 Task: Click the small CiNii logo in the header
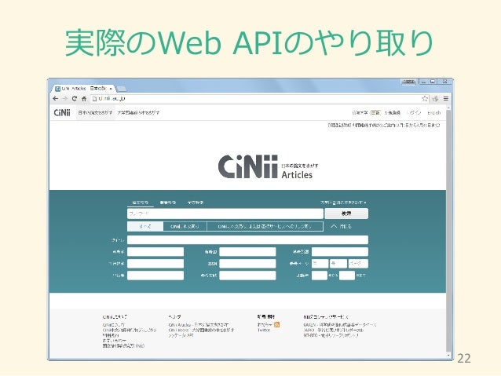[62, 113]
